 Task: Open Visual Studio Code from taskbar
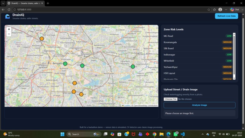click(182, 134)
